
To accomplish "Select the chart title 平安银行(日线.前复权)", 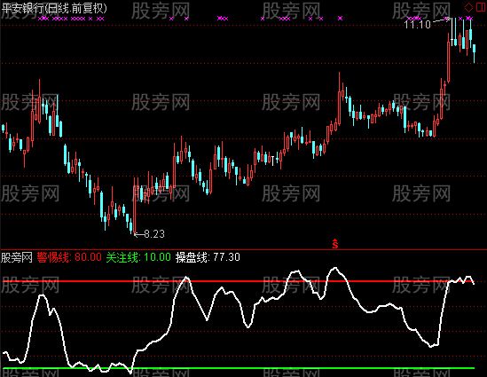I will coord(54,8).
